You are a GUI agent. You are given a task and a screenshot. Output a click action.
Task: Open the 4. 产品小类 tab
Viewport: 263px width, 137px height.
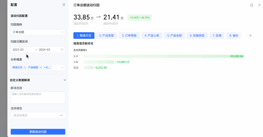coord(152,36)
